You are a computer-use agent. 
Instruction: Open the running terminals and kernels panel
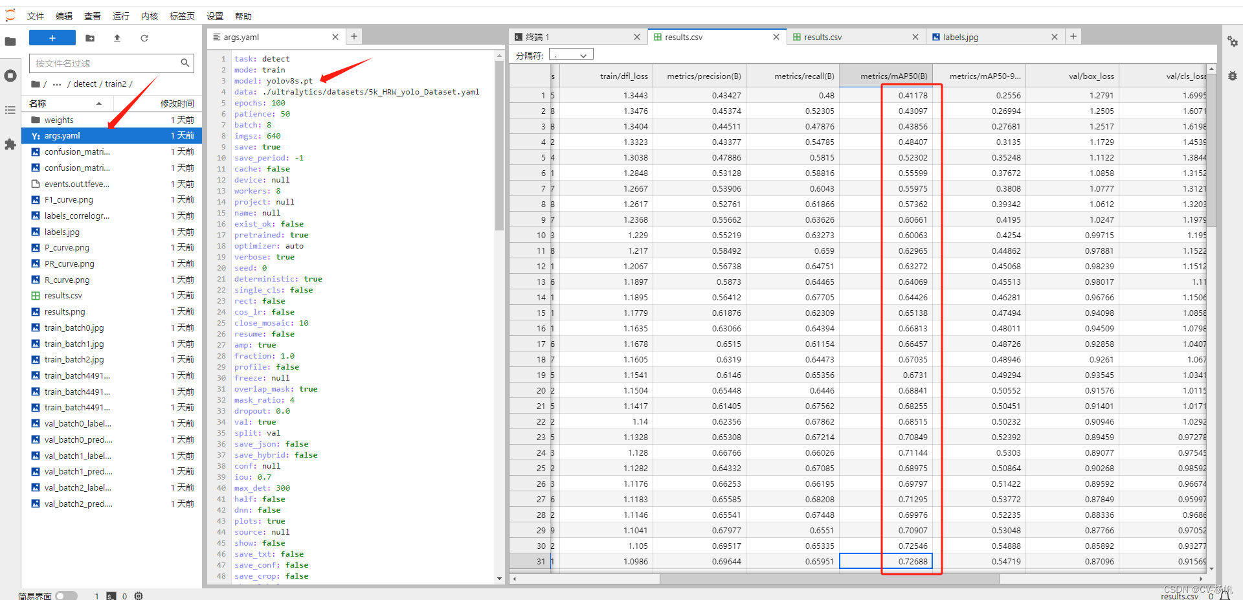(x=10, y=76)
